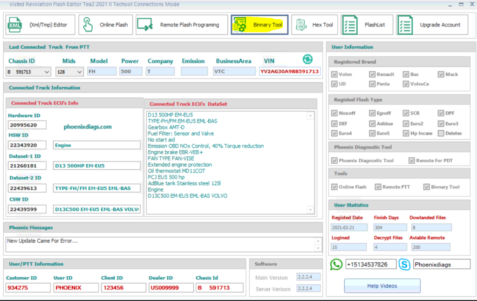Click the Customer ID field 934275

click(x=28, y=288)
